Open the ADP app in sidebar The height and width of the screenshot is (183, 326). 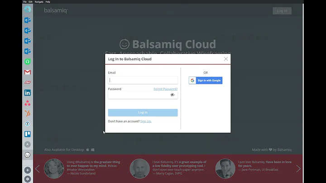pyautogui.click(x=28, y=82)
